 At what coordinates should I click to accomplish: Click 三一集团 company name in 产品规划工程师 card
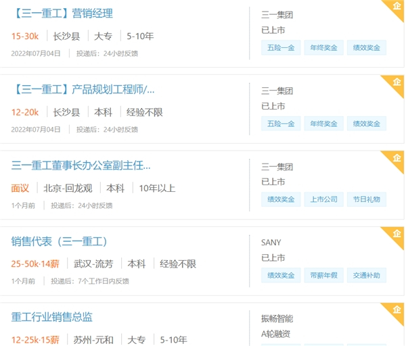pyautogui.click(x=277, y=91)
